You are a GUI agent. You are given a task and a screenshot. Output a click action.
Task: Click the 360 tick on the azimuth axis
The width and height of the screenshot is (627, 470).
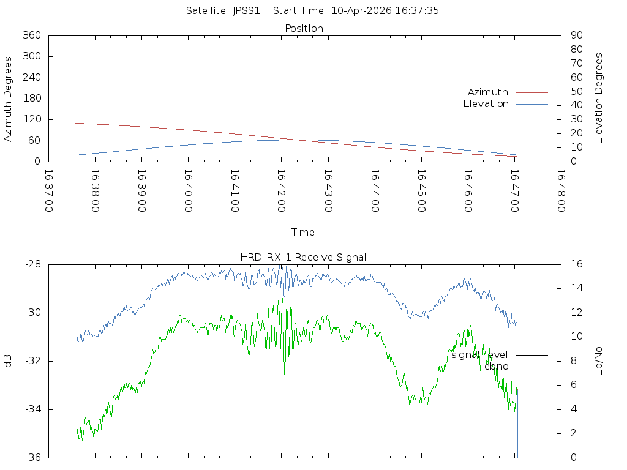32,35
